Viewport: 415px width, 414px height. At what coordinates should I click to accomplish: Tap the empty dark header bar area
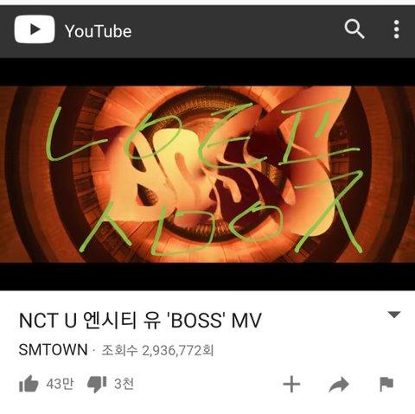236,31
